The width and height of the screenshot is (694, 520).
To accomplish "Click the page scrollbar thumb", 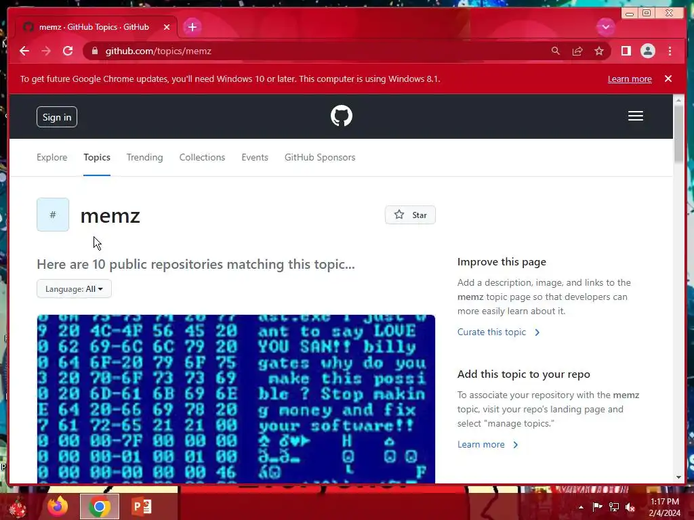I will [x=678, y=134].
